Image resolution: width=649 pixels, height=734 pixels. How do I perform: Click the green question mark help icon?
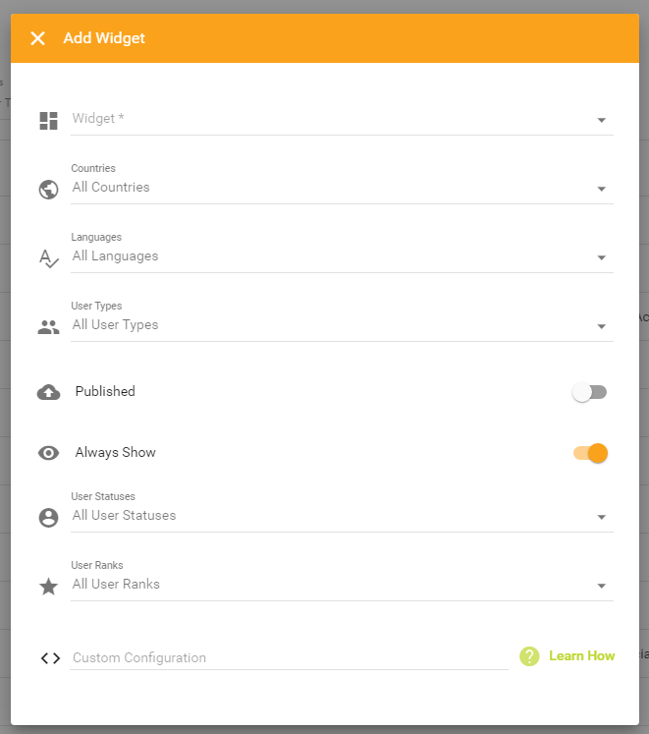tap(529, 656)
